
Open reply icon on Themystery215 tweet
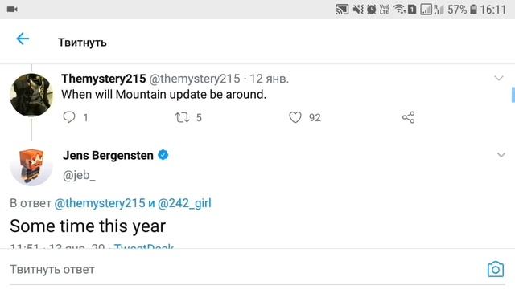coord(69,117)
